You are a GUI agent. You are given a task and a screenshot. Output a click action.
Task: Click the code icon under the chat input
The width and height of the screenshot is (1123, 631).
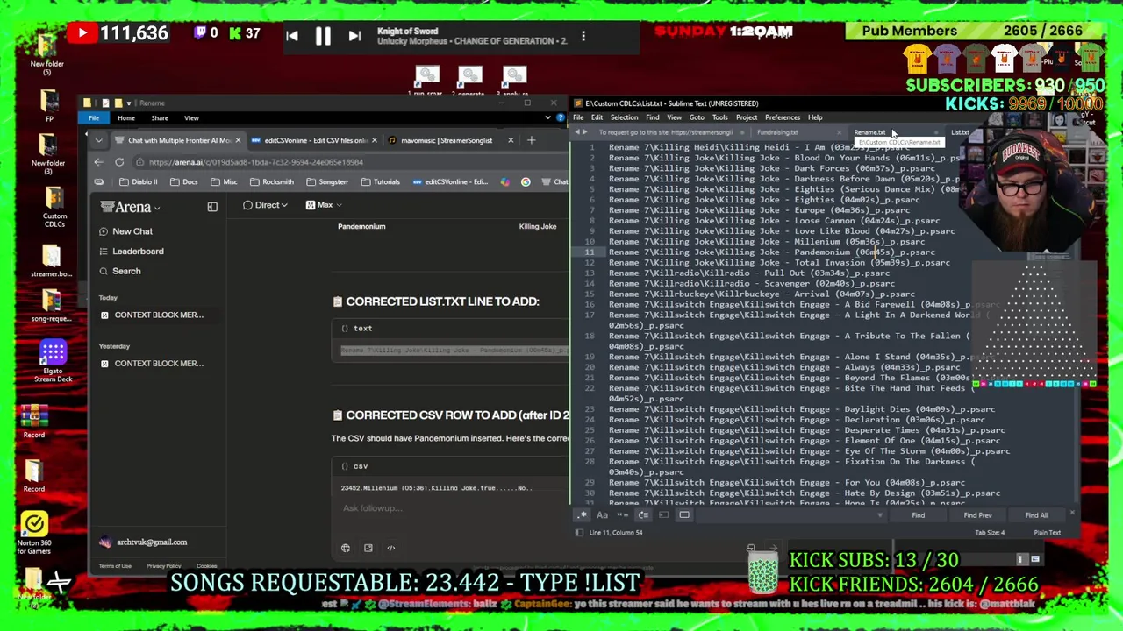pyautogui.click(x=391, y=548)
